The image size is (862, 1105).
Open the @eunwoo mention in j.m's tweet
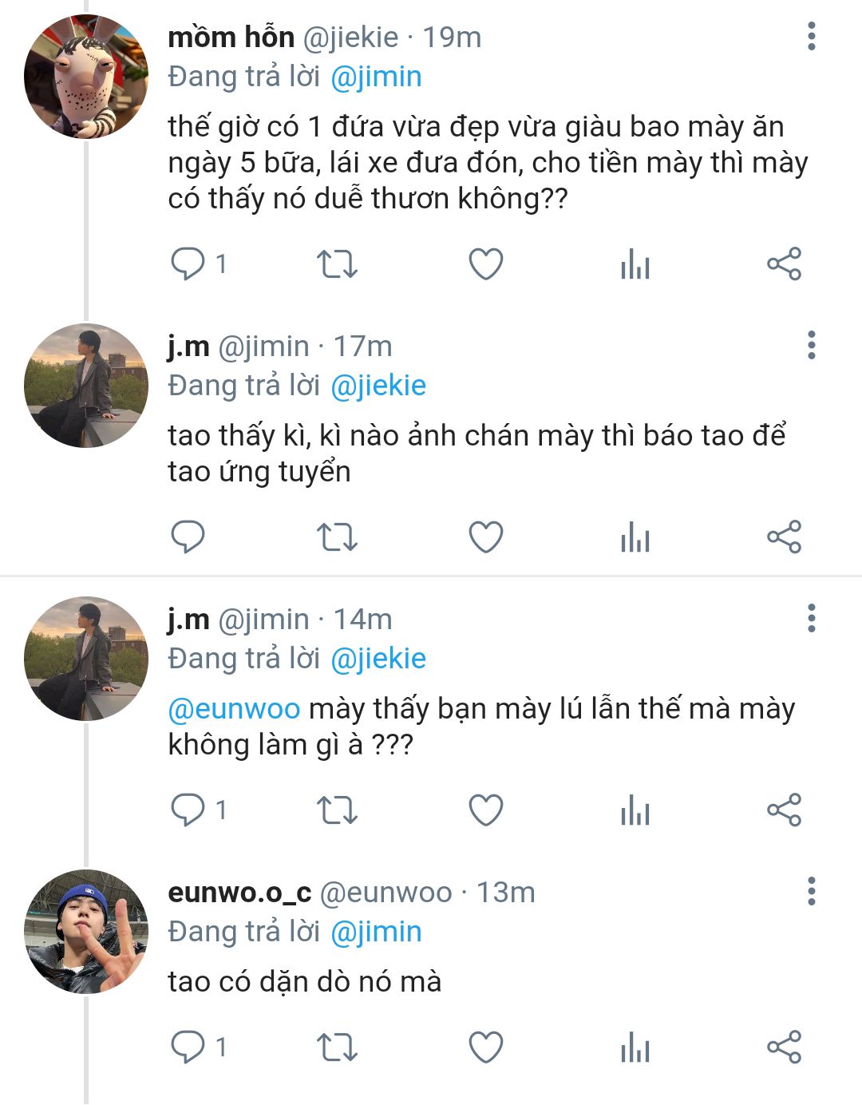pos(234,709)
